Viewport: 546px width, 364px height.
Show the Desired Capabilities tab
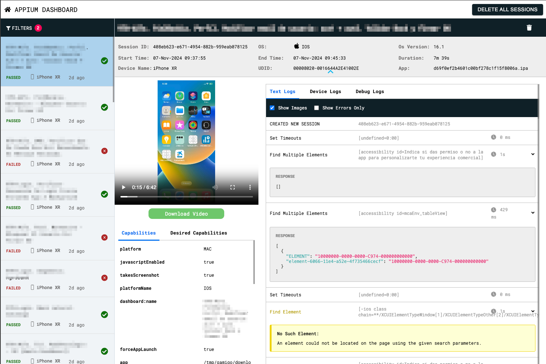click(x=198, y=233)
